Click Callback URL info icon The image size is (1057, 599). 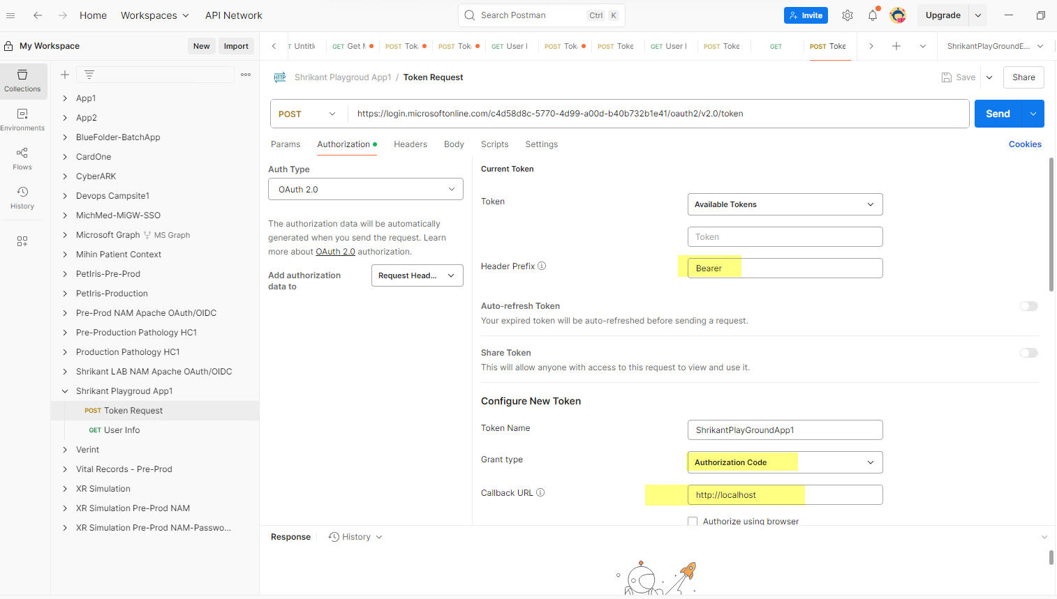(x=540, y=492)
